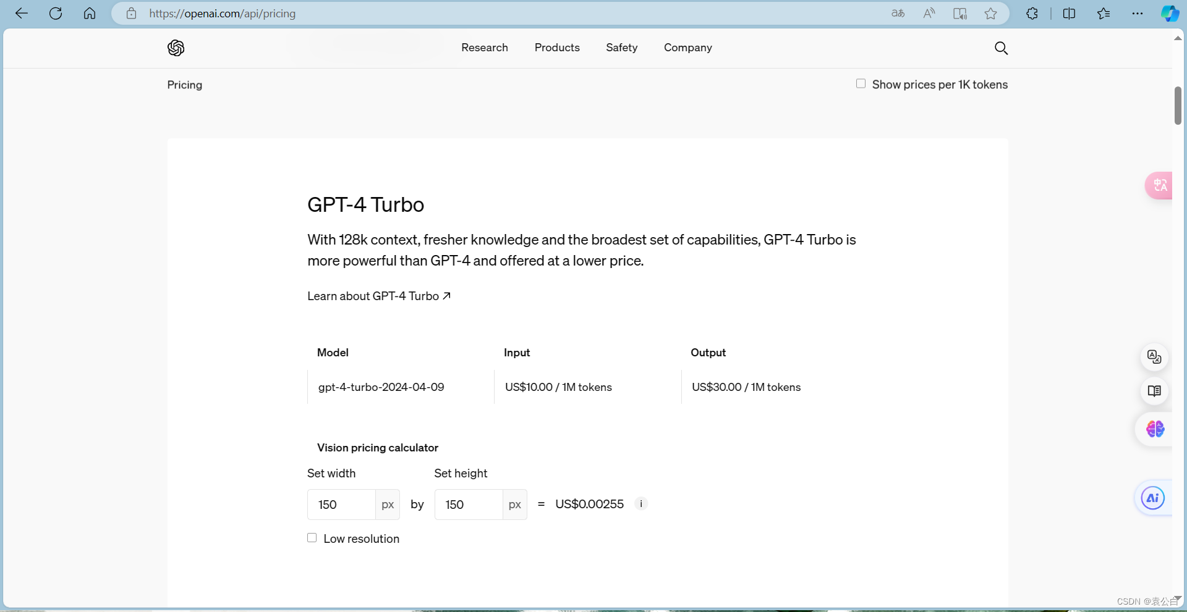Select gpt-4-turbo-2024-04-09 model name
The height and width of the screenshot is (612, 1187).
click(381, 387)
